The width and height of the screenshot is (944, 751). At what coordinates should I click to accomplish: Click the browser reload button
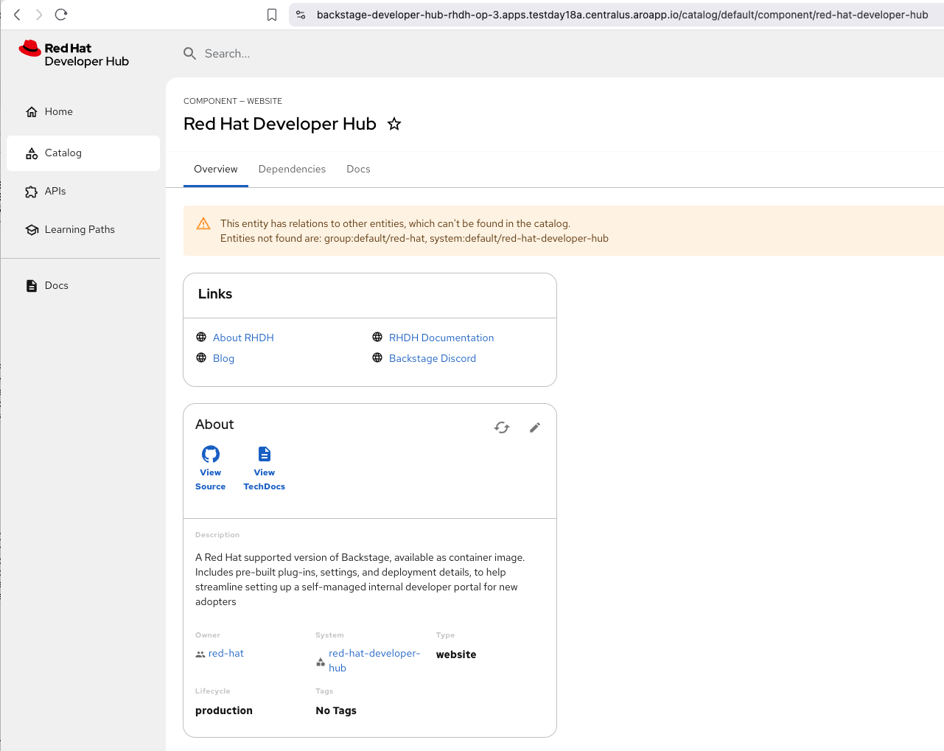(61, 15)
